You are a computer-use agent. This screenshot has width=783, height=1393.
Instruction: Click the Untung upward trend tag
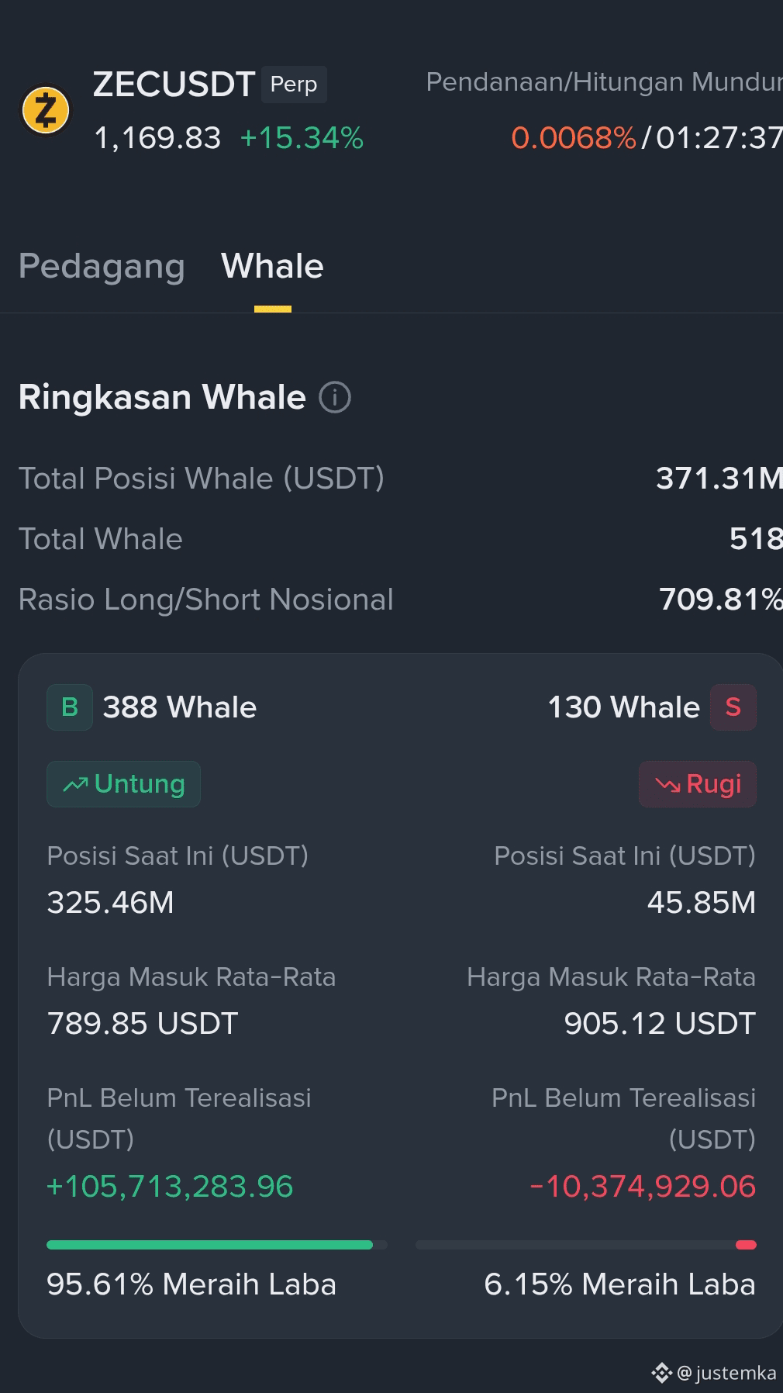click(x=123, y=784)
